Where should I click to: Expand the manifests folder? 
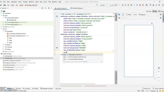(1, 13)
